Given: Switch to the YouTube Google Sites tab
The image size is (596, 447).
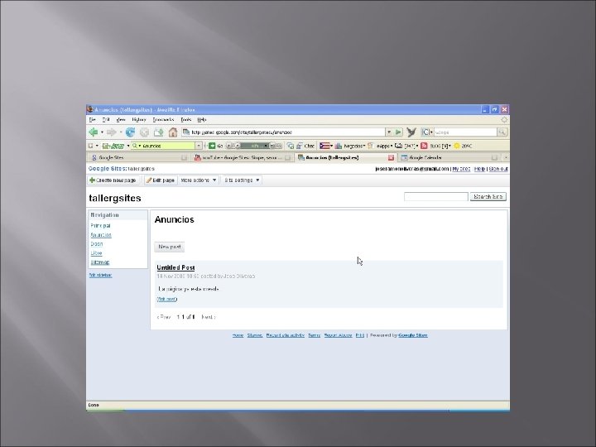Looking at the screenshot, I should (242, 157).
